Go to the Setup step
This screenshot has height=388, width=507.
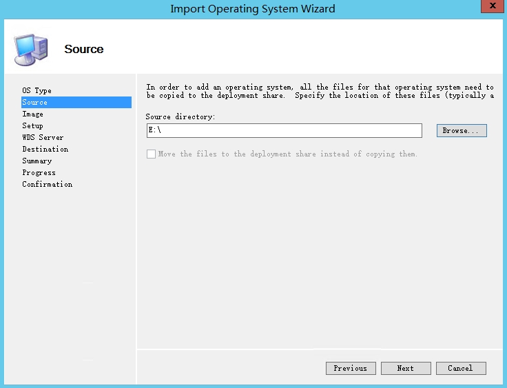tap(32, 125)
